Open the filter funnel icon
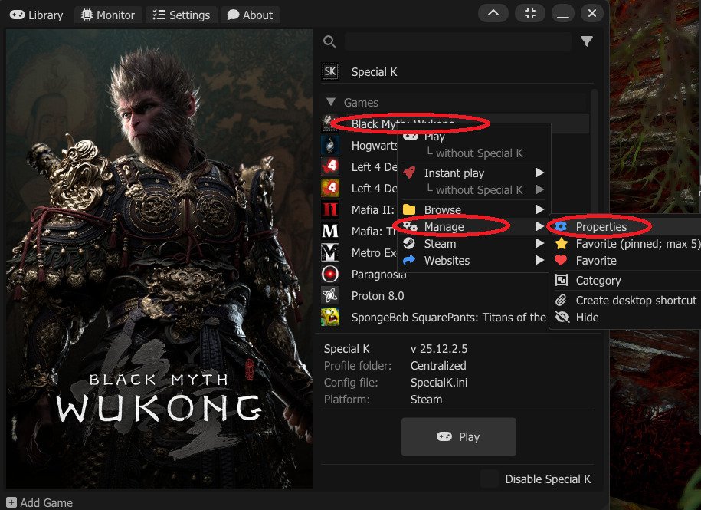The height and width of the screenshot is (510, 701). pyautogui.click(x=587, y=41)
